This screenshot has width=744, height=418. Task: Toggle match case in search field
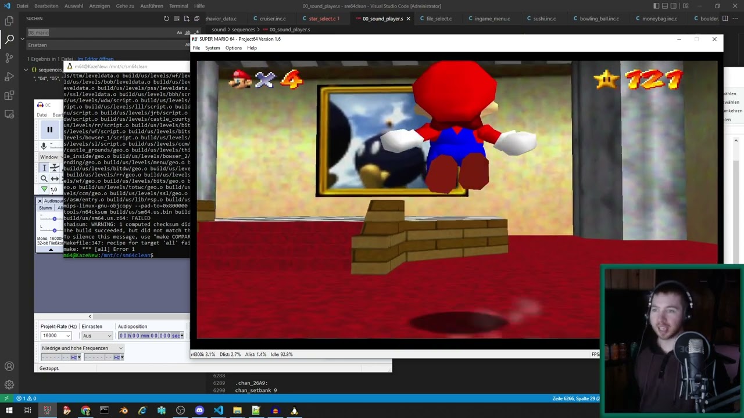(x=179, y=33)
